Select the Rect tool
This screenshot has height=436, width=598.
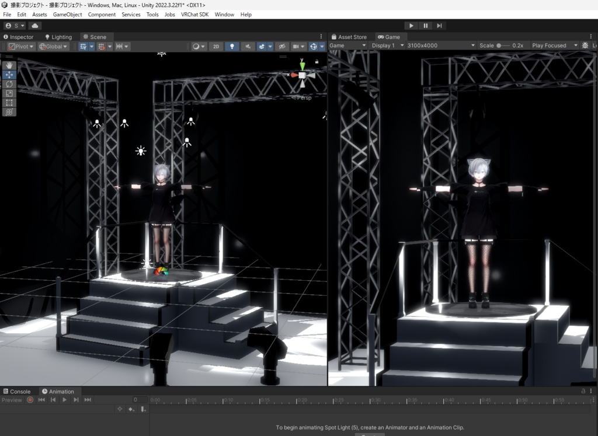click(x=9, y=103)
